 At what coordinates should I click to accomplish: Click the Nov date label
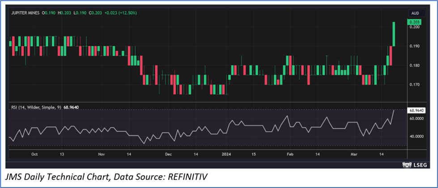coord(102,154)
